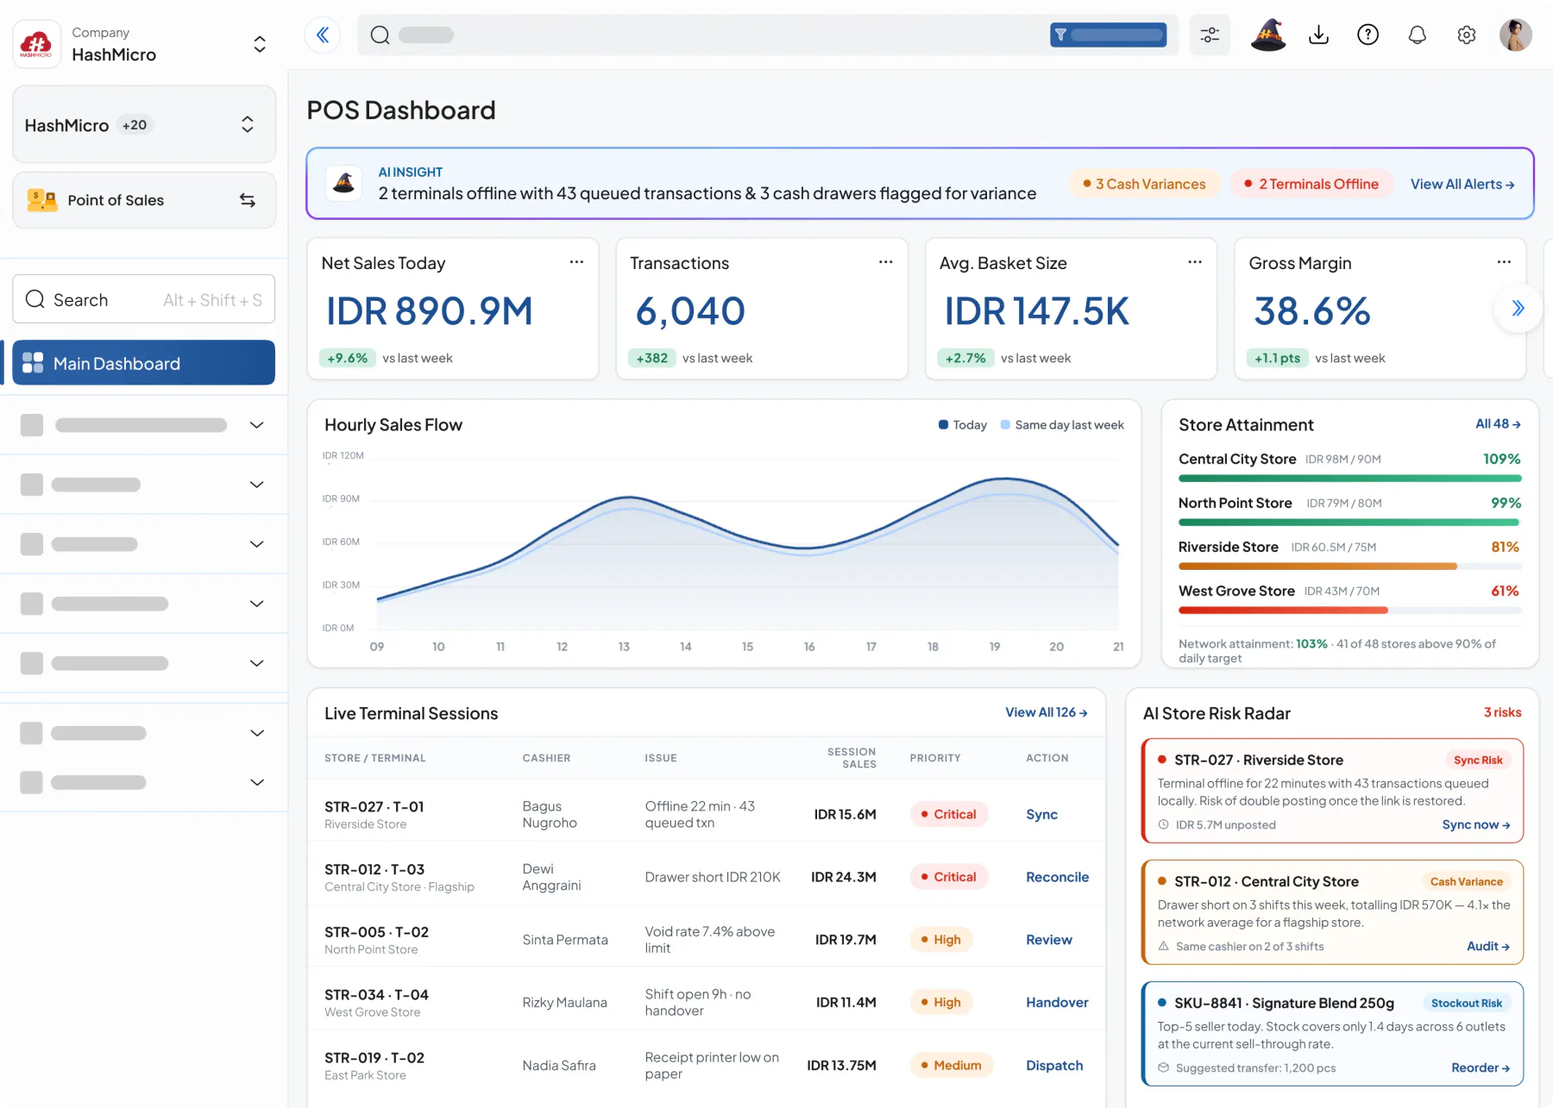Open Net Sales Today card options menu
Viewport: 1553px width, 1108px height.
tap(576, 262)
